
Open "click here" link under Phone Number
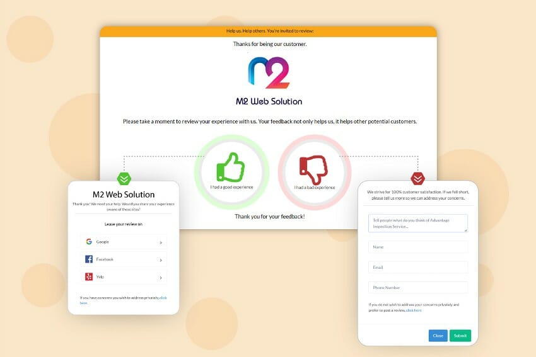click(x=414, y=310)
